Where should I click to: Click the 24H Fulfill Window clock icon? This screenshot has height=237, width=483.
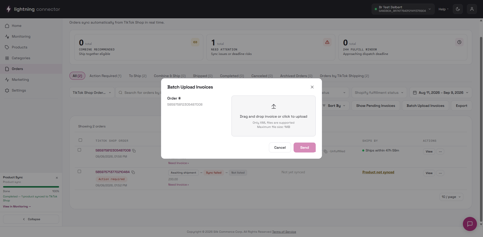click(459, 42)
